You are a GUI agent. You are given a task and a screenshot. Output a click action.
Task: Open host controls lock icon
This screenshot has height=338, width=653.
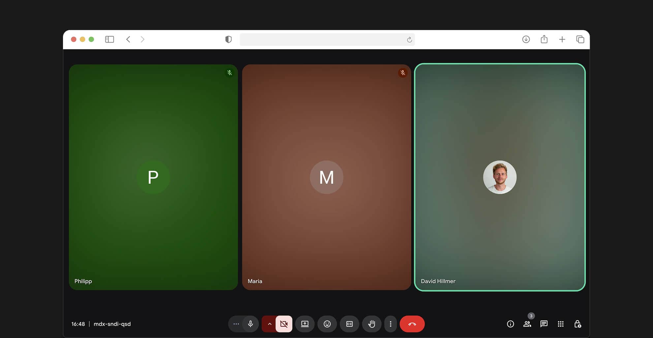click(x=577, y=324)
